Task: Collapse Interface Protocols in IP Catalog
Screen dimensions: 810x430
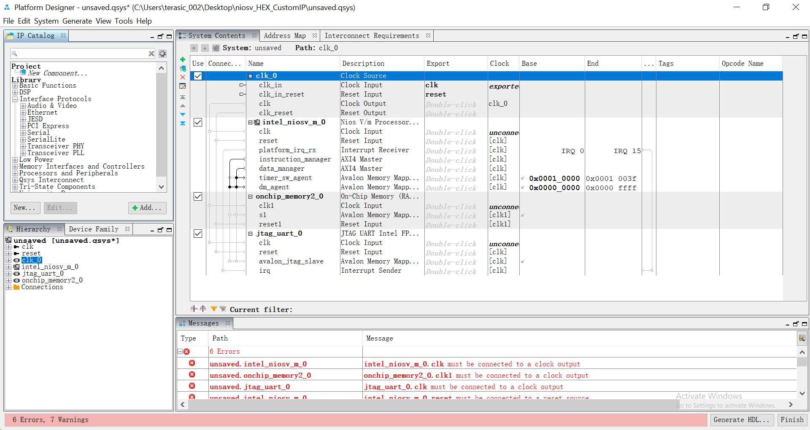Action: point(15,99)
